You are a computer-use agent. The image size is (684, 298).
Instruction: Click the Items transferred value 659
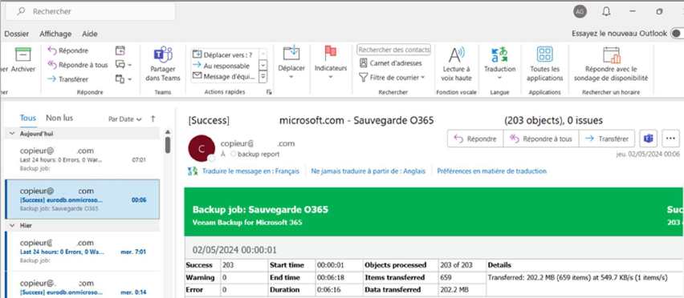pyautogui.click(x=446, y=277)
